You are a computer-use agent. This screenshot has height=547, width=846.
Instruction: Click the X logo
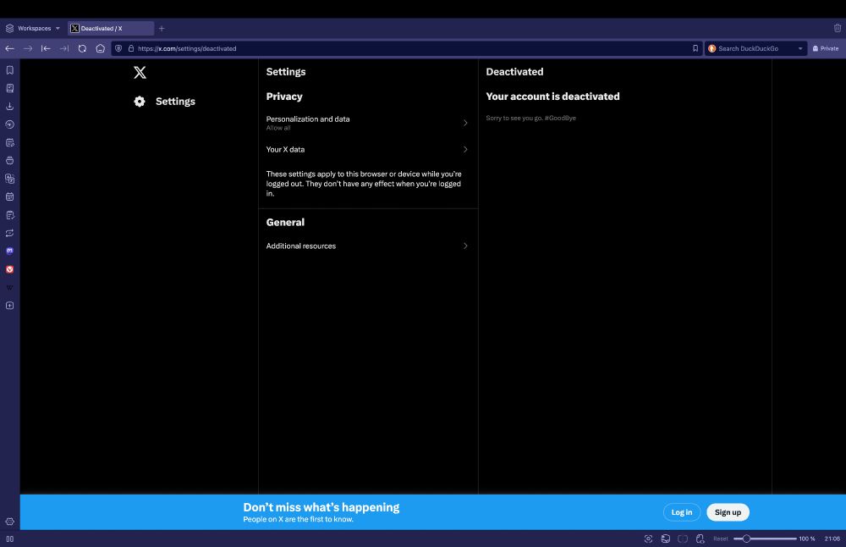click(140, 72)
